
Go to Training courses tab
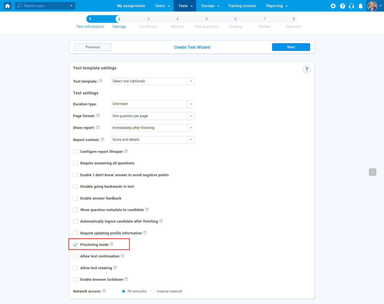pyautogui.click(x=242, y=6)
